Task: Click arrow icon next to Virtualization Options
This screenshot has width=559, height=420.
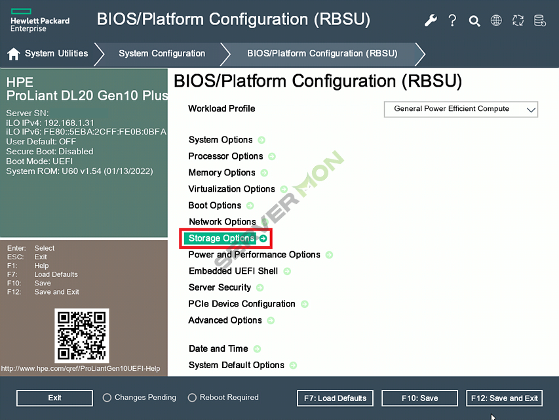Action: 284,189
